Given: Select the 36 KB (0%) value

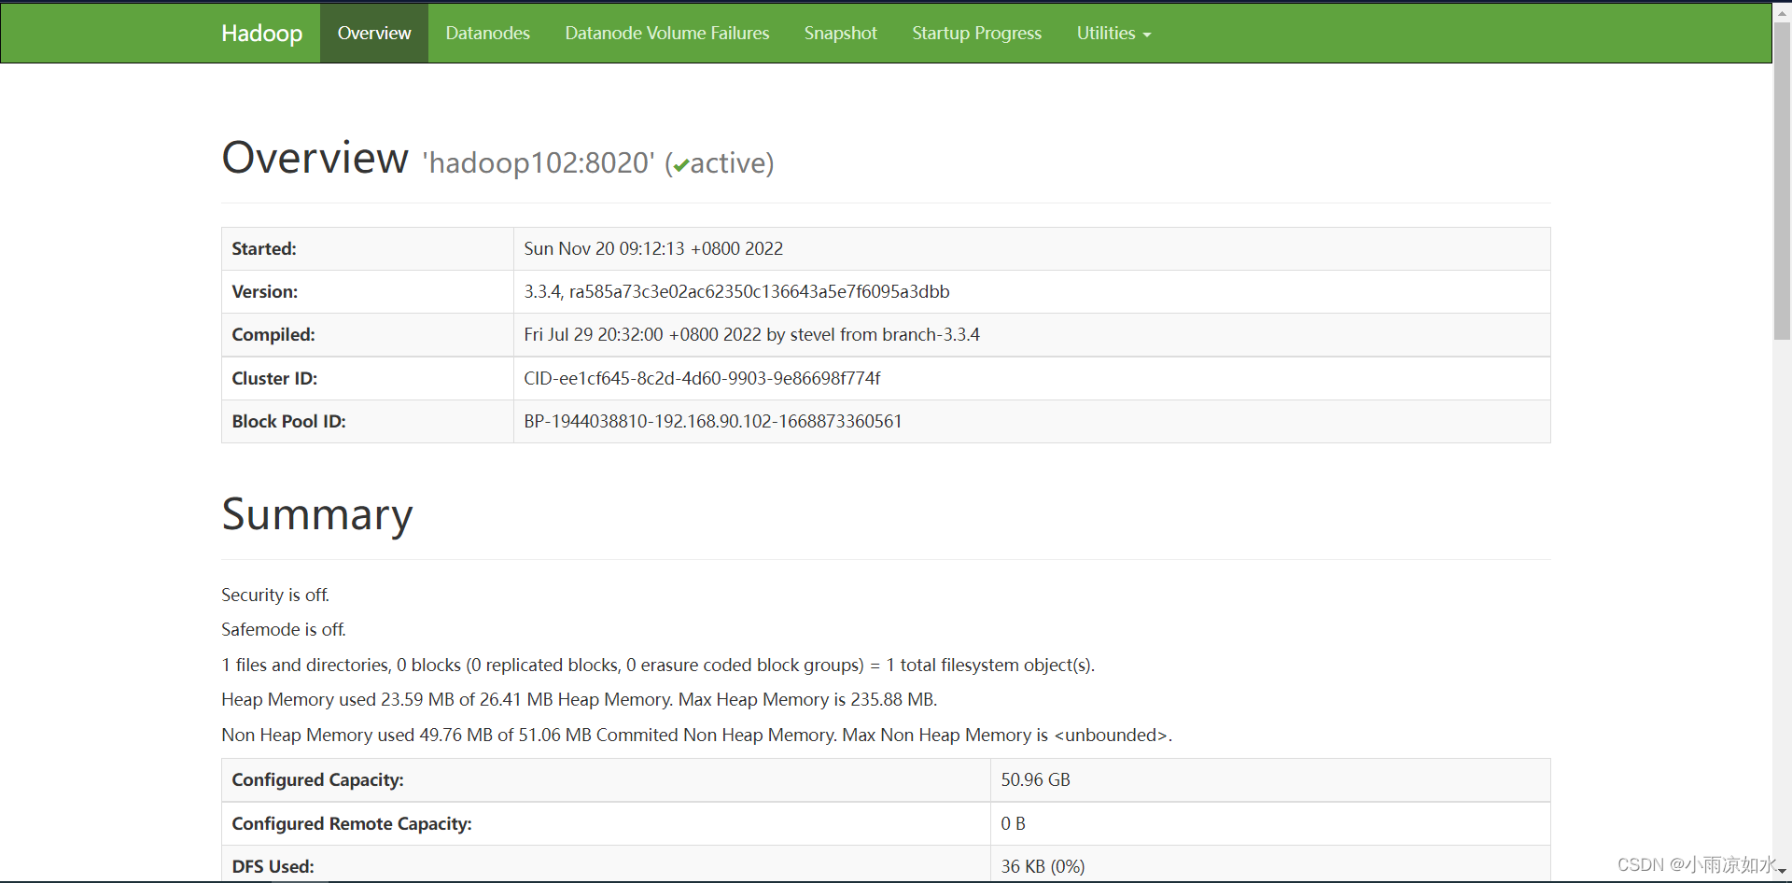Looking at the screenshot, I should click(x=1043, y=867).
